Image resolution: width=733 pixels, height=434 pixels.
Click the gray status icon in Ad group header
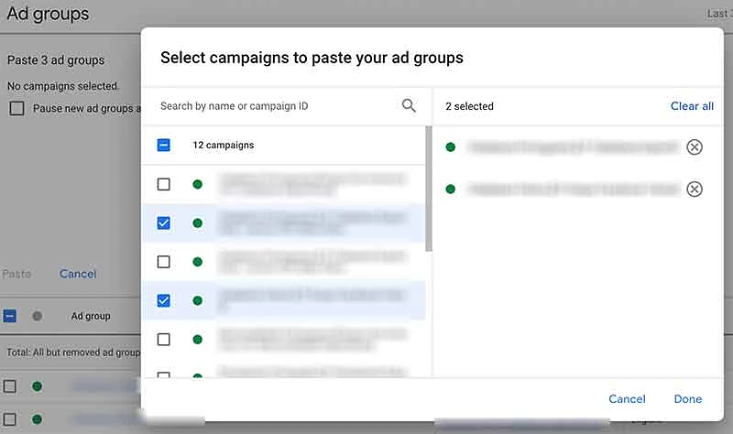point(37,316)
